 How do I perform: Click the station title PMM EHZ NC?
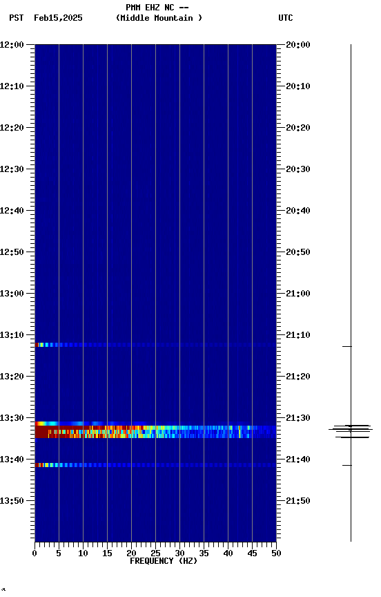[x=150, y=7]
